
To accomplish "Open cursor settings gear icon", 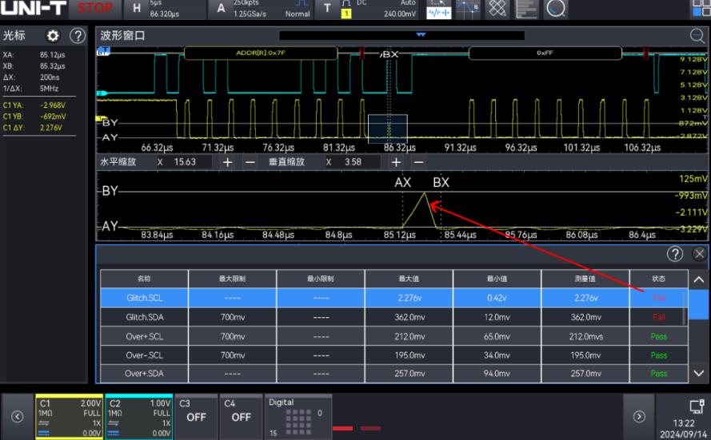I will [54, 37].
